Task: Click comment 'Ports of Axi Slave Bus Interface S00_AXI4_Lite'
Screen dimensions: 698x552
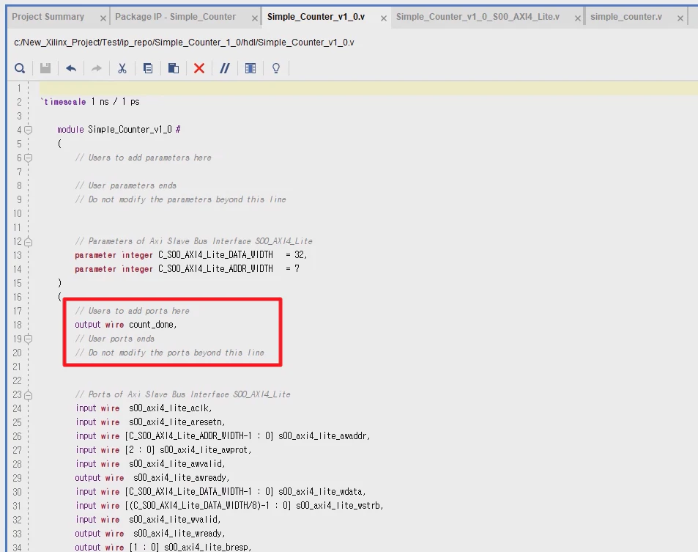Action: click(183, 394)
